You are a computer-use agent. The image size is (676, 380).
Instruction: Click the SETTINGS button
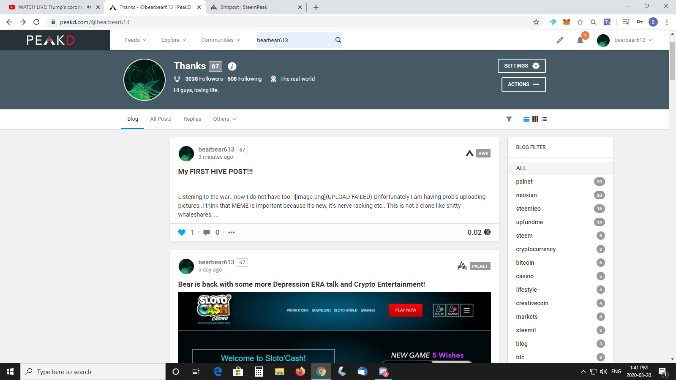[521, 66]
